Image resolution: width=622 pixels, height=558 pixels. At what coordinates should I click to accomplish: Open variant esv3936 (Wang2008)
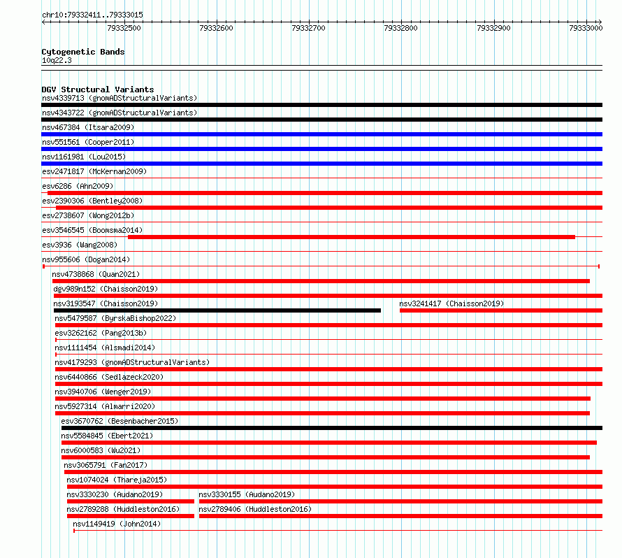(80, 245)
